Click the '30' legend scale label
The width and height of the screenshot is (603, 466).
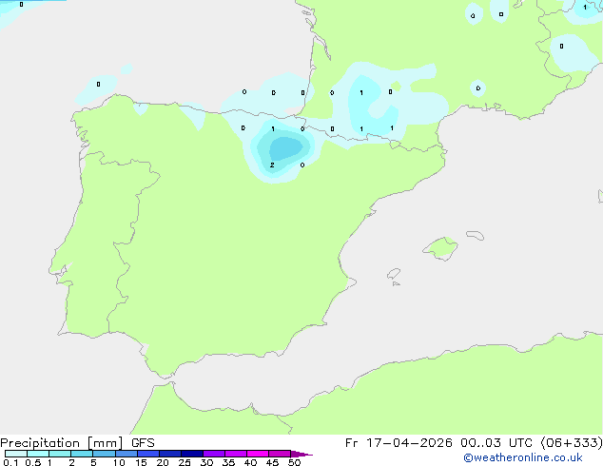tap(206, 462)
